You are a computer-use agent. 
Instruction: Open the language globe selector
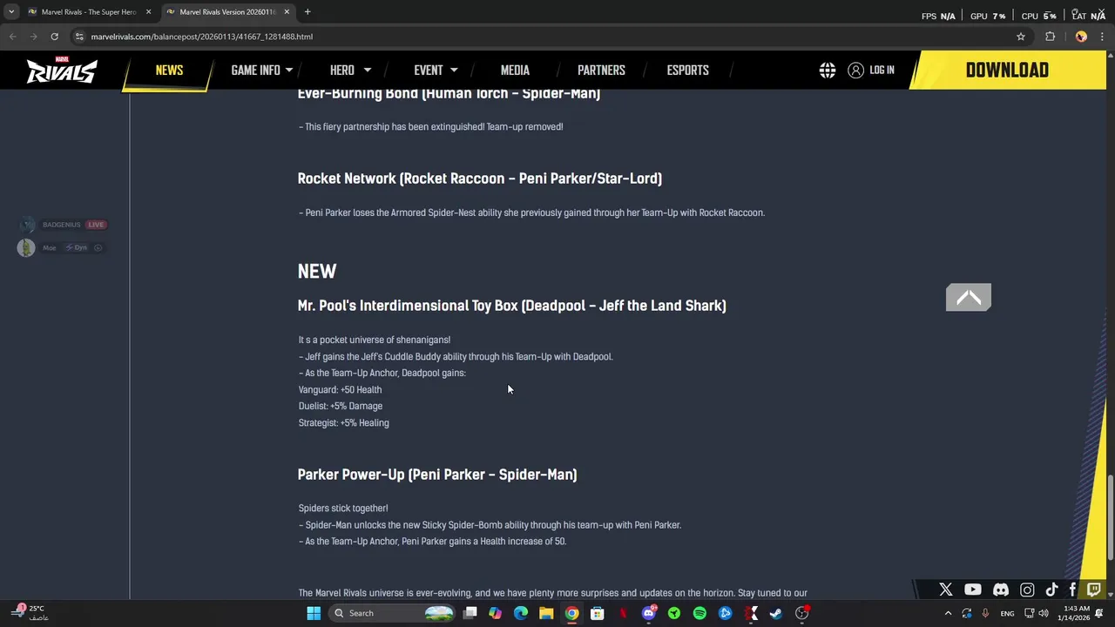pos(828,71)
